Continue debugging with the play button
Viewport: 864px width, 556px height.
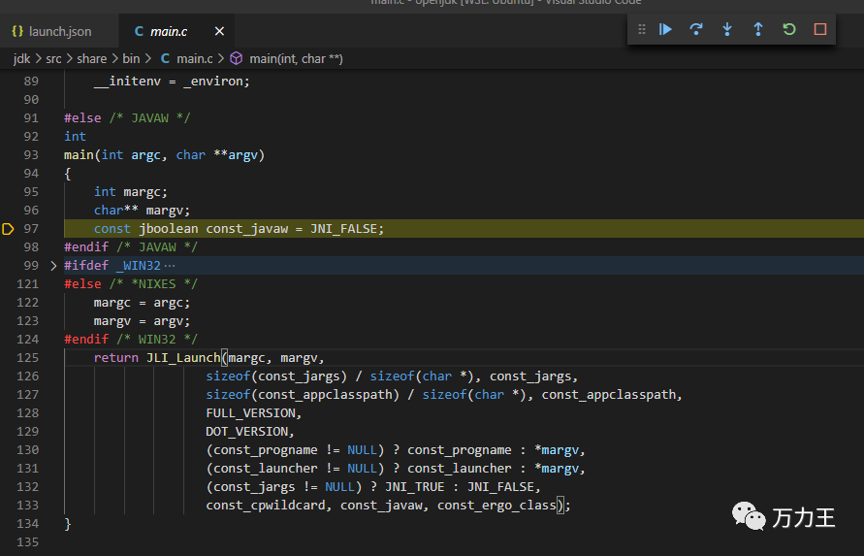(x=665, y=29)
